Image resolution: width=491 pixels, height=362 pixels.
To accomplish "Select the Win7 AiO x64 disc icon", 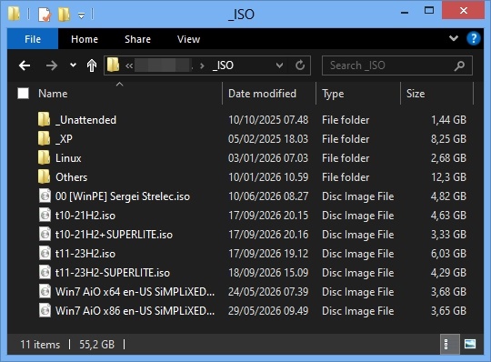I will click(45, 291).
